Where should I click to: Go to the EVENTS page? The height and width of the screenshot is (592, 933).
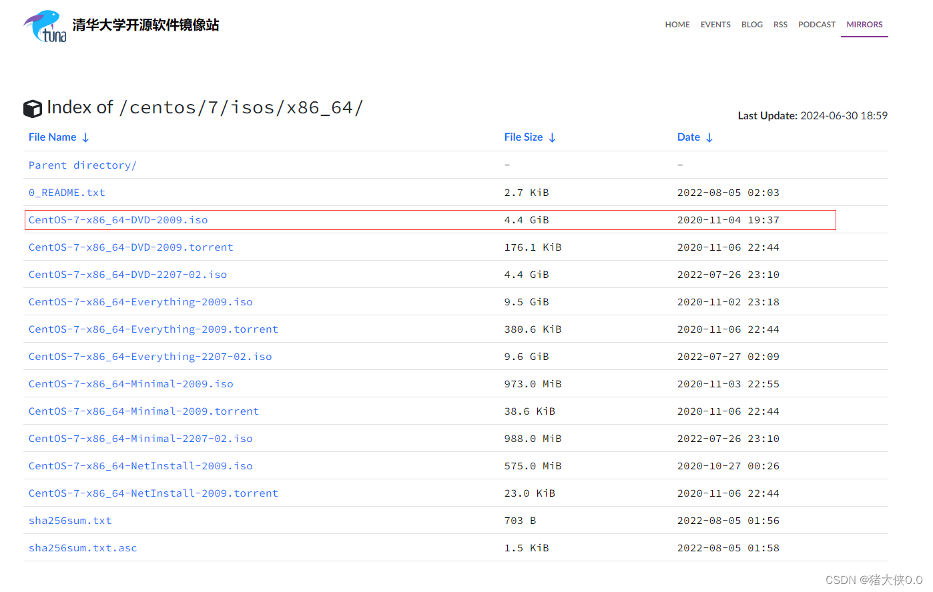[715, 25]
